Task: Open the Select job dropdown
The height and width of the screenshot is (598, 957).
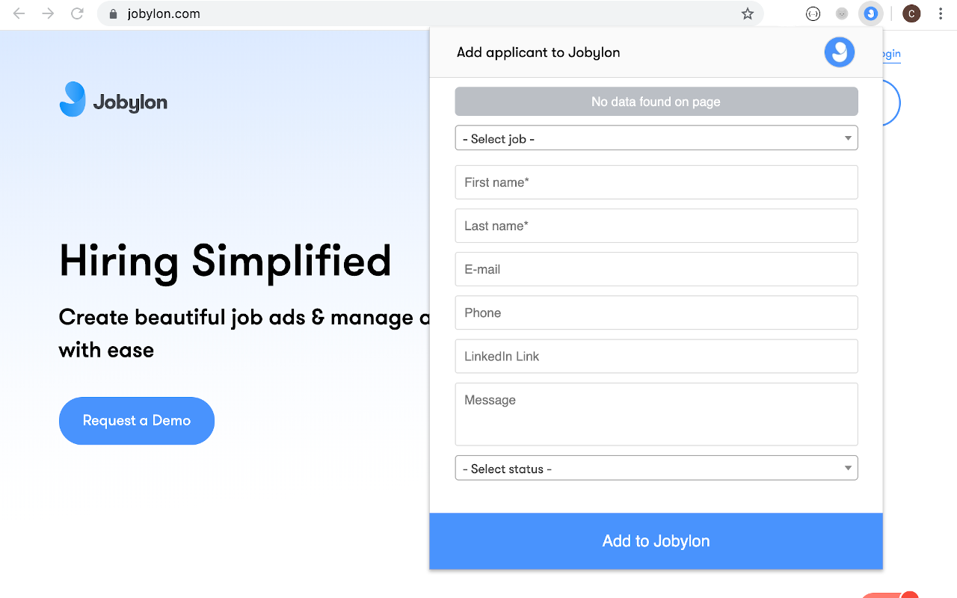Action: [x=656, y=138]
